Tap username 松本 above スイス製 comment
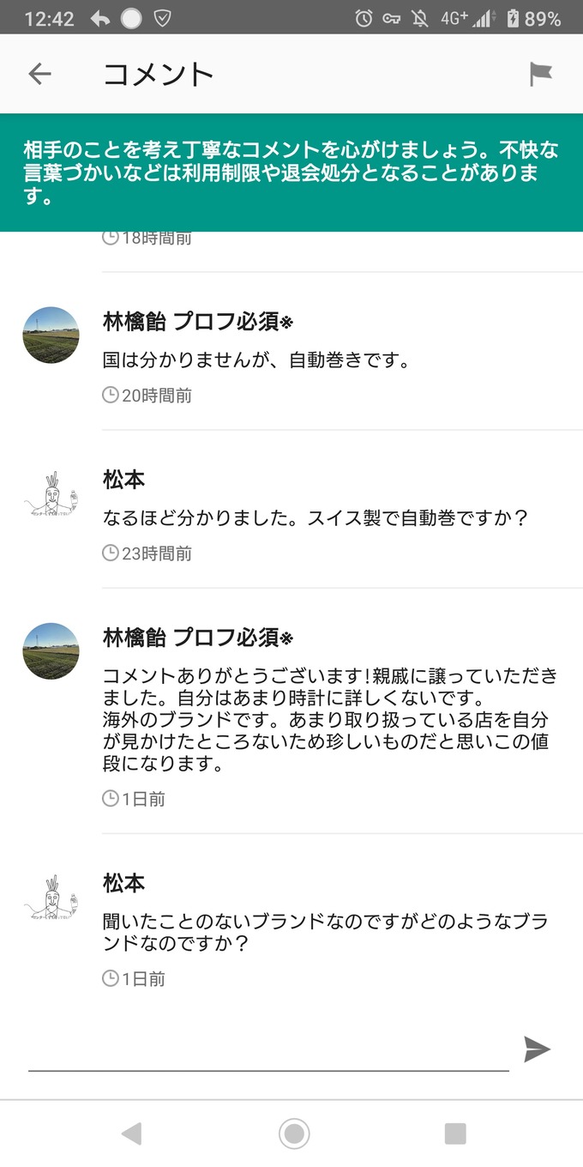The width and height of the screenshot is (583, 1167). [x=124, y=480]
